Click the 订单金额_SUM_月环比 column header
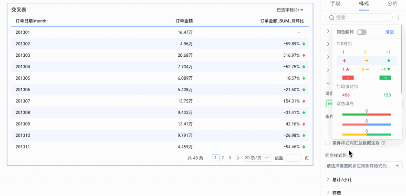This screenshot has width=406, height=196. click(282, 21)
